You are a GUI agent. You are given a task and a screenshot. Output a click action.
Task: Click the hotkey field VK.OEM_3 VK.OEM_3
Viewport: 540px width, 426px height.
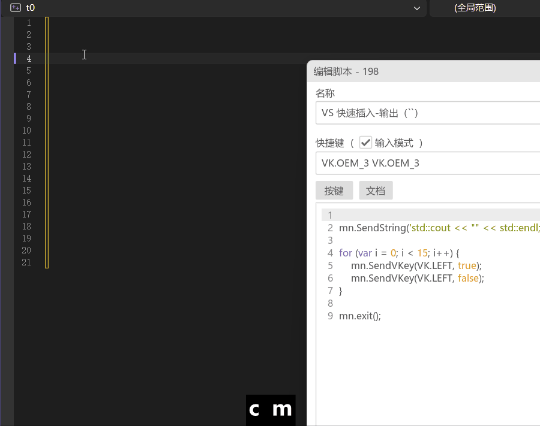(x=427, y=163)
